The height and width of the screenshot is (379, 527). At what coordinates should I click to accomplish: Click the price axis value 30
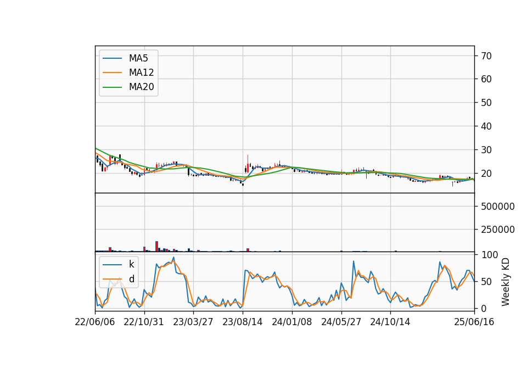pyautogui.click(x=486, y=150)
